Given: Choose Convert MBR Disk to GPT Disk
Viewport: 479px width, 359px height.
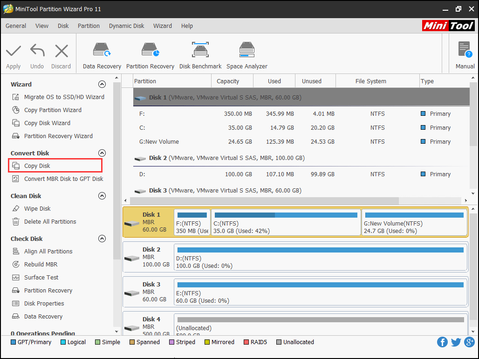Looking at the screenshot, I should pyautogui.click(x=58, y=179).
